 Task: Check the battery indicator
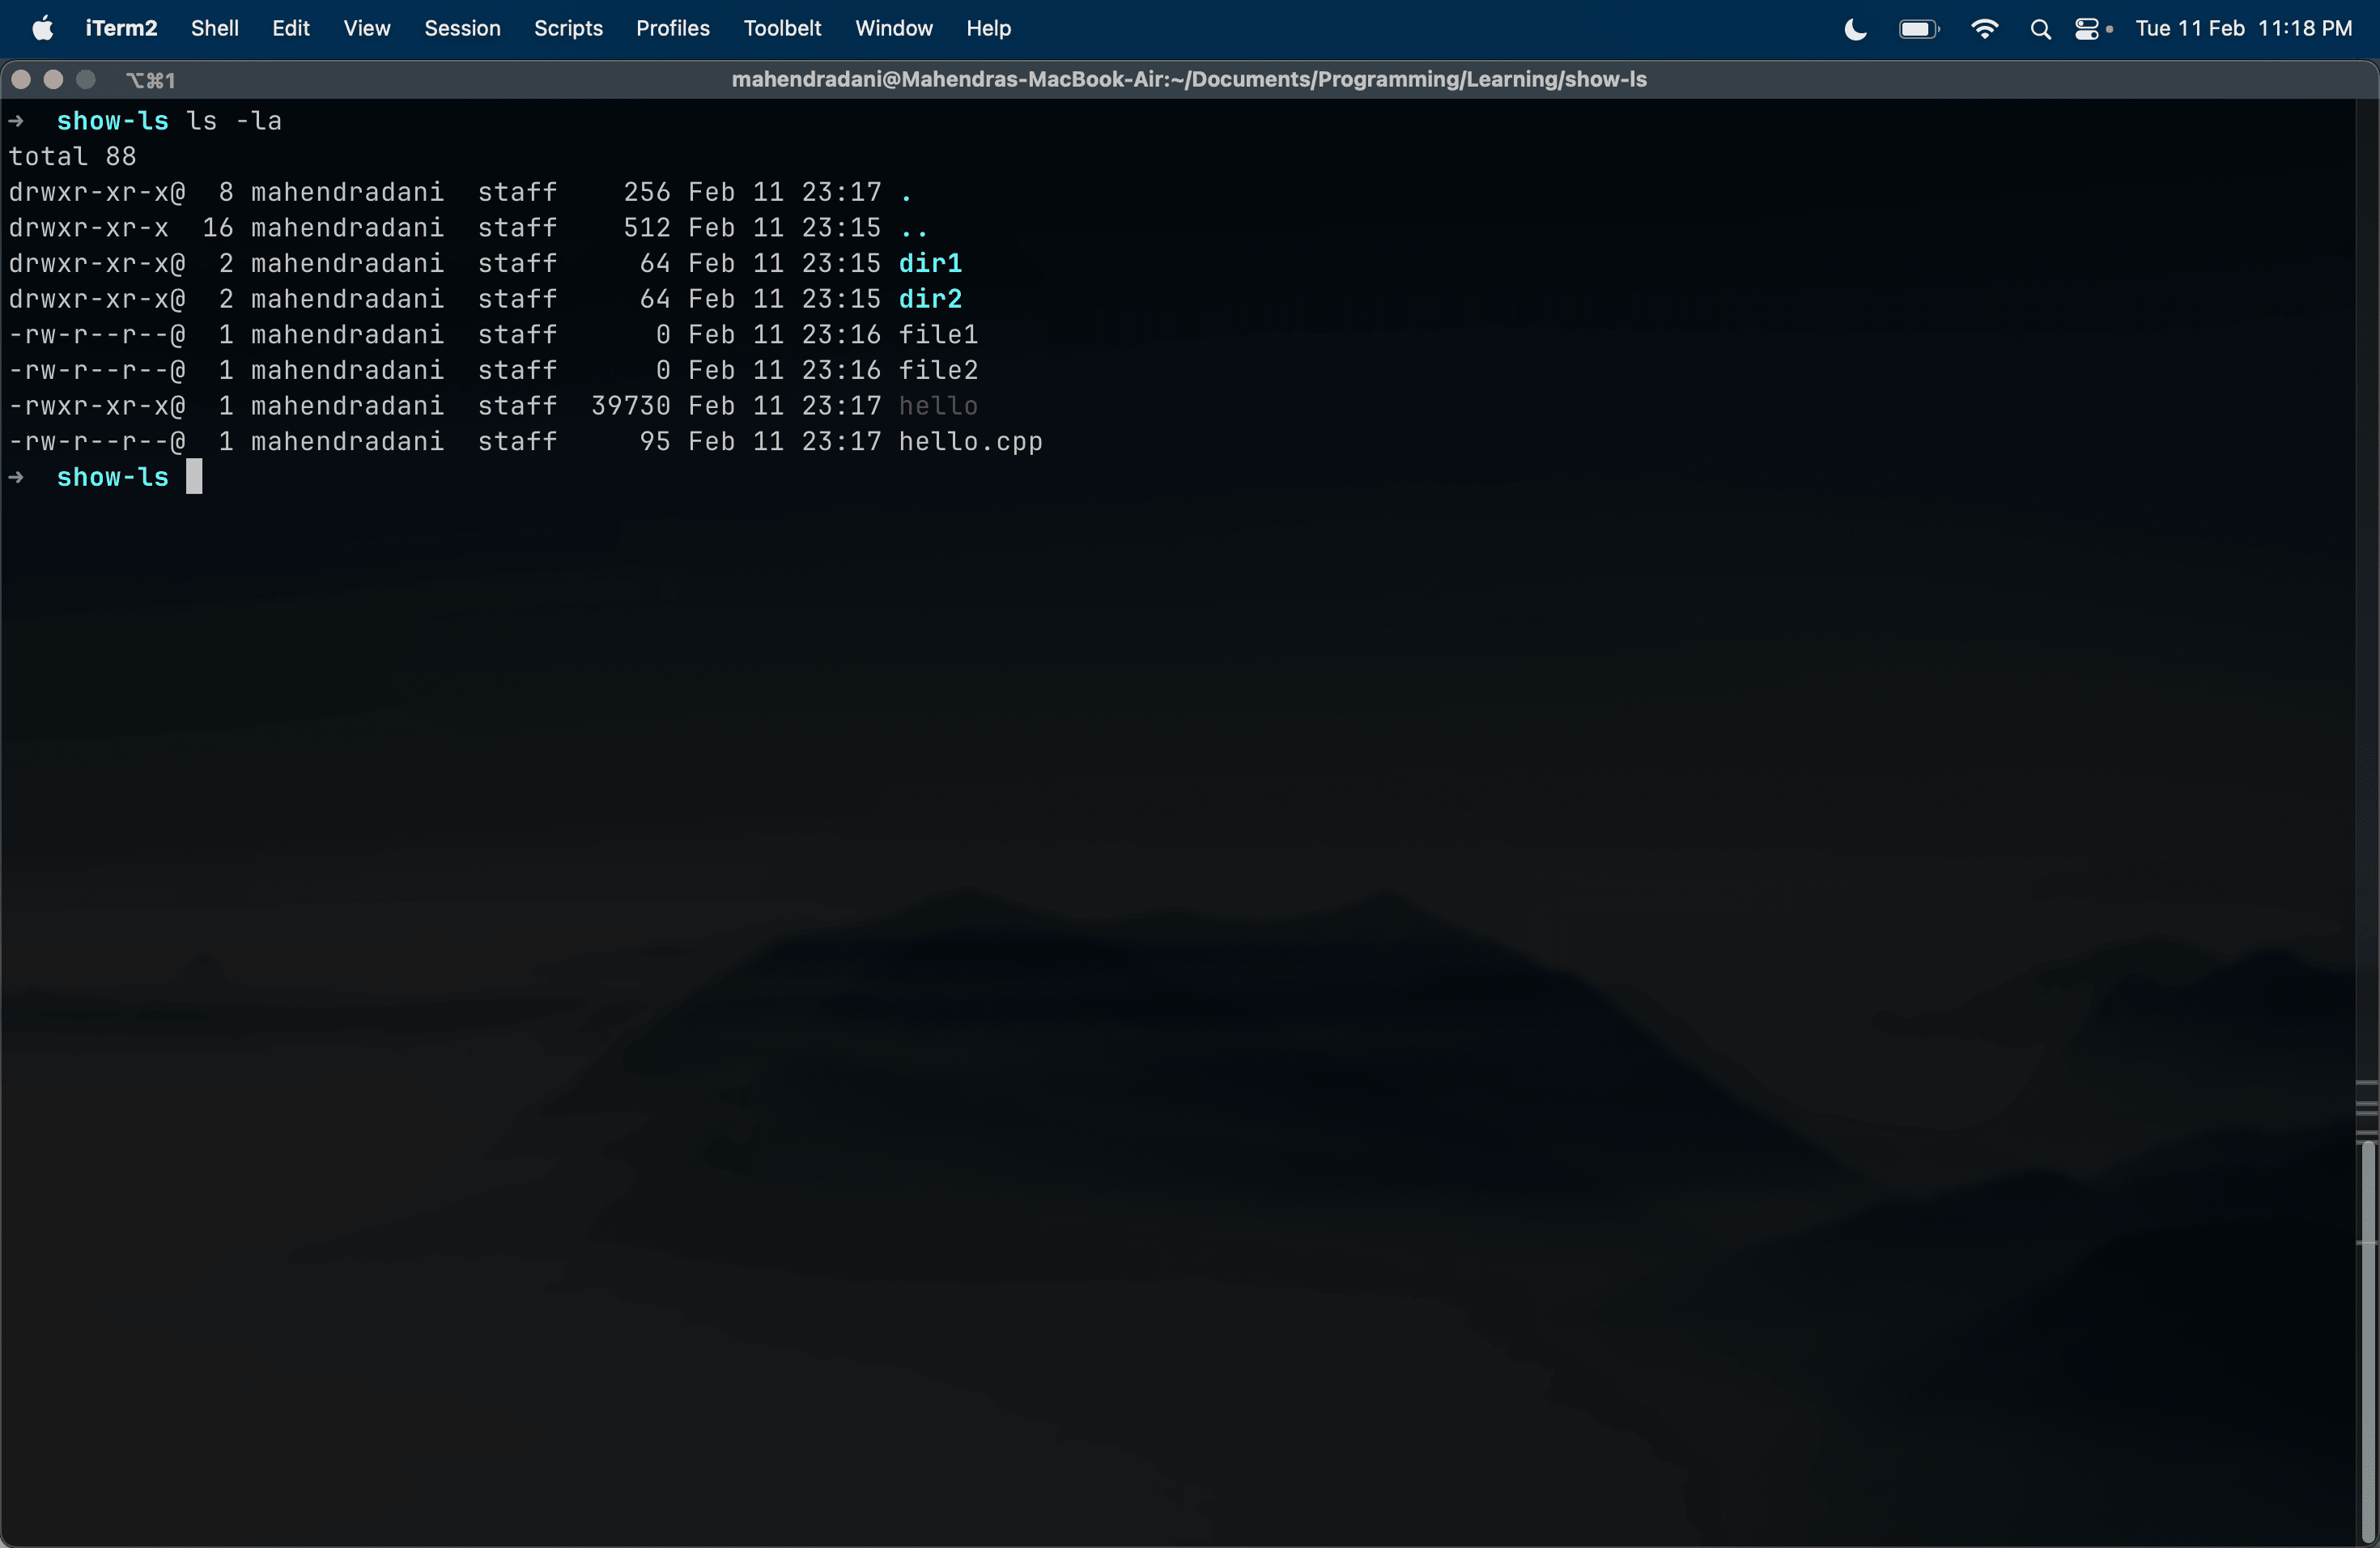[x=1917, y=28]
